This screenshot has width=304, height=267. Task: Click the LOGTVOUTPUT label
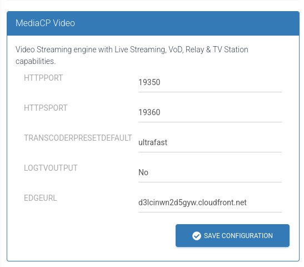pyautogui.click(x=51, y=168)
